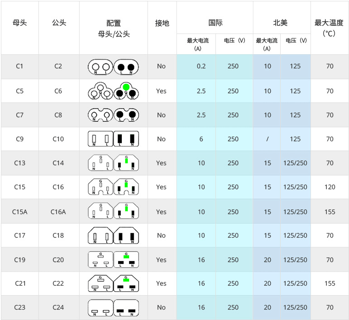Click the No grounding cell in C1 row
Viewport: 349px width, 320px height.
click(161, 66)
